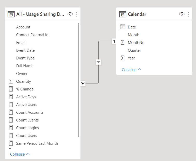
Task: Select the Month field in Calendar
Action: [133, 35]
